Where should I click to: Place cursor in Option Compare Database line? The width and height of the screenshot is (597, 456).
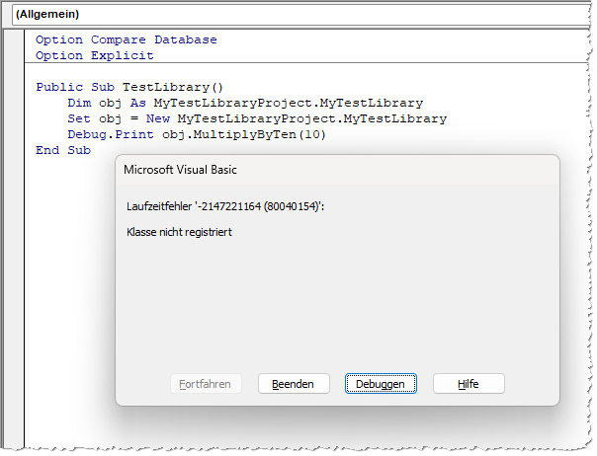coord(126,39)
